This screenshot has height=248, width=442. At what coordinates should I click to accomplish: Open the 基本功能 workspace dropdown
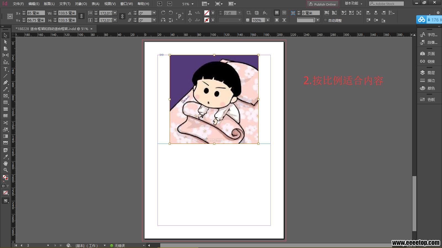tap(353, 4)
